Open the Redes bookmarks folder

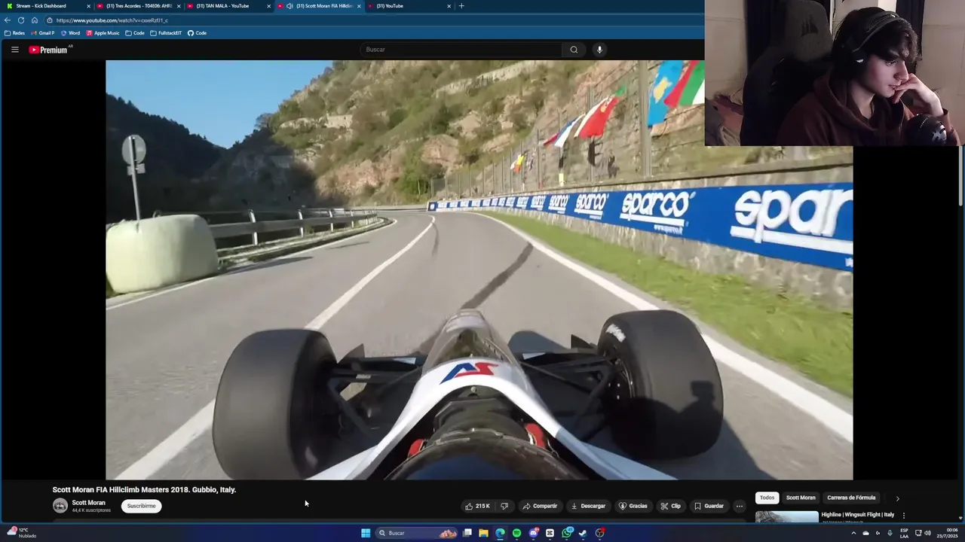tap(15, 33)
